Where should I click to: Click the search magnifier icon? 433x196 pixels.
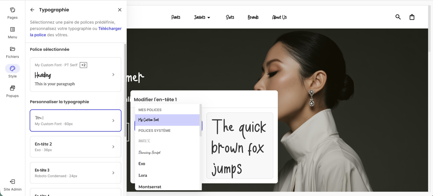coord(398,17)
